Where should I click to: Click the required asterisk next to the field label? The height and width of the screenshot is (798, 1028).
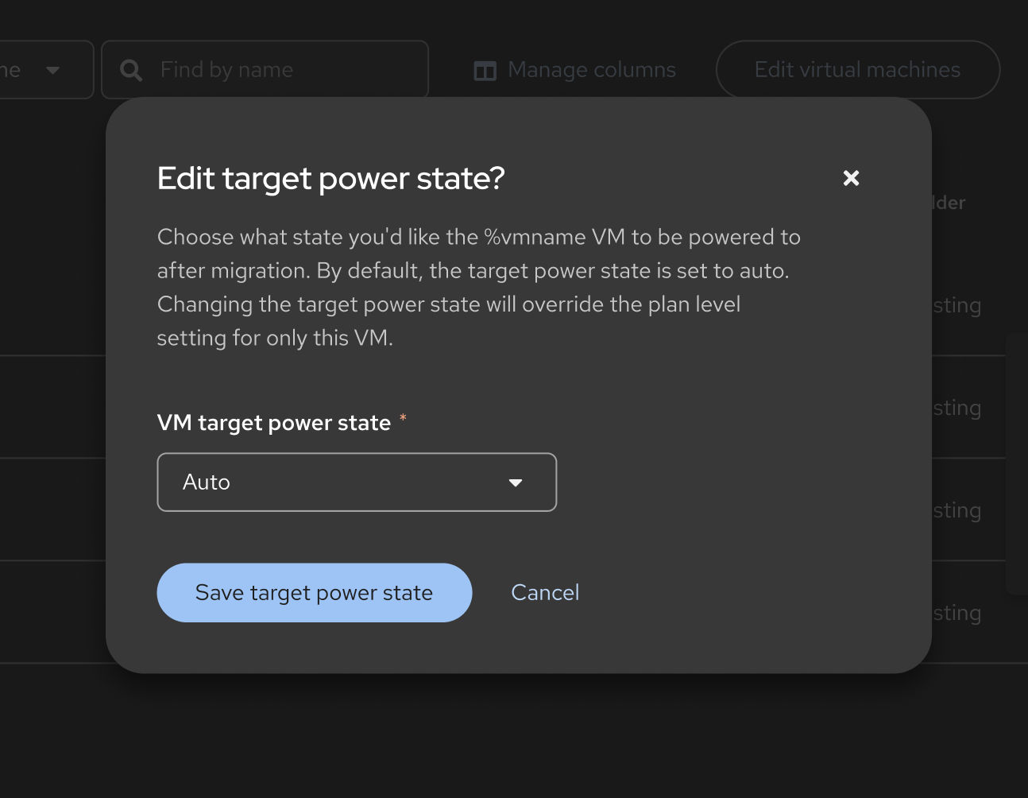[403, 417]
